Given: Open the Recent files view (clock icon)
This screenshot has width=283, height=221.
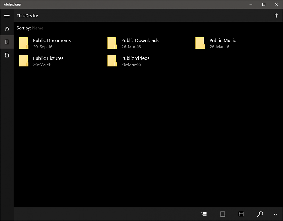Looking at the screenshot, I should 7,29.
